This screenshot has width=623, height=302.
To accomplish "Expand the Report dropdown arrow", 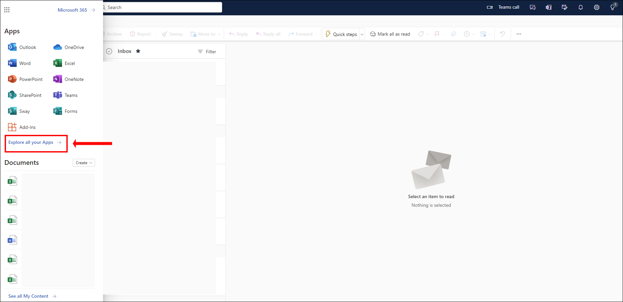I will [x=155, y=34].
